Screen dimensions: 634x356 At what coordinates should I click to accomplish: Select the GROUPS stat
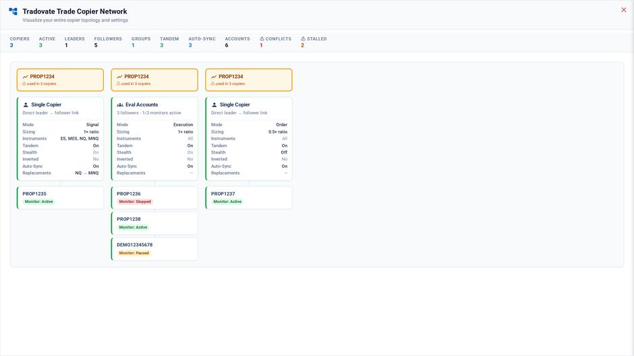coord(141,42)
